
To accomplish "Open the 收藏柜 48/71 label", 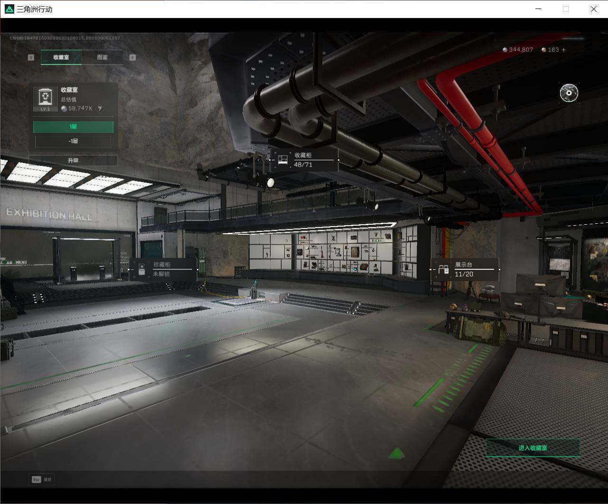I will (304, 160).
